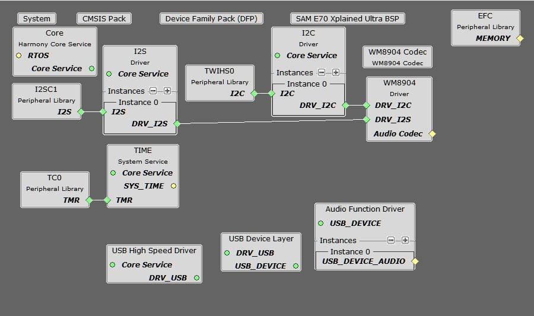Select the USB Device Layer title

pos(261,239)
